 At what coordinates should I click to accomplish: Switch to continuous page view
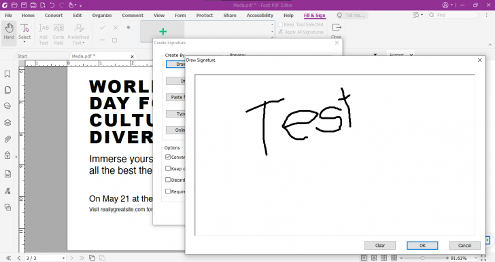374,258
